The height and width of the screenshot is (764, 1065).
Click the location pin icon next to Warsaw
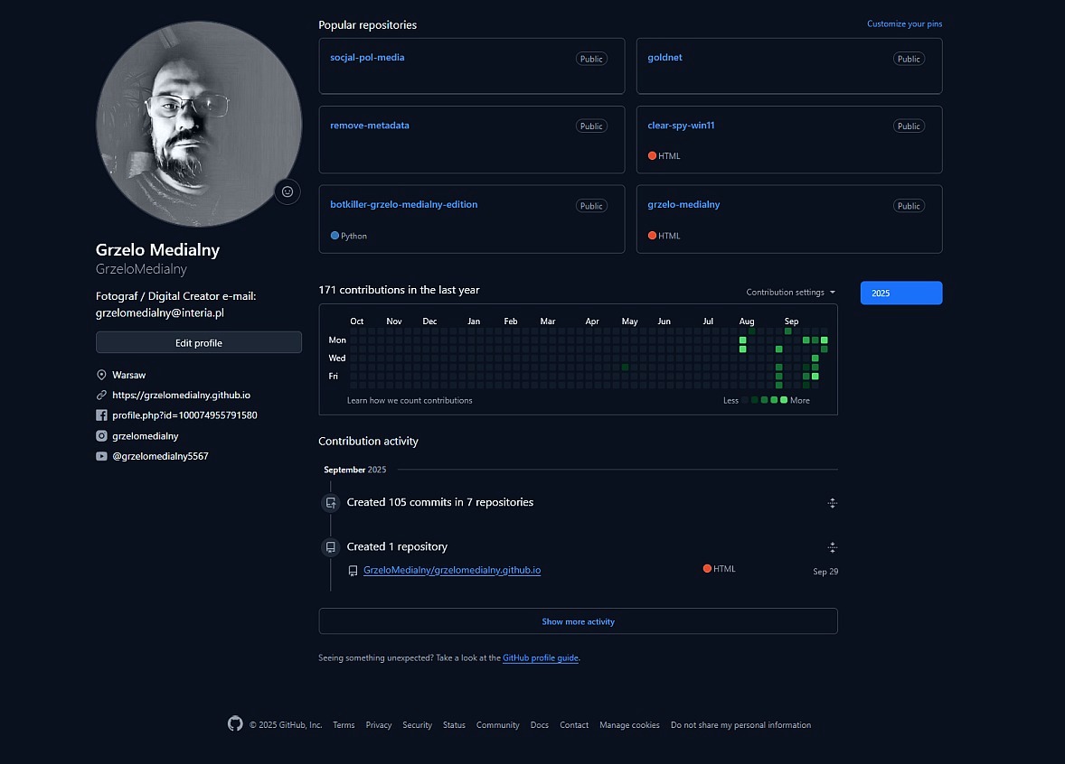101,374
